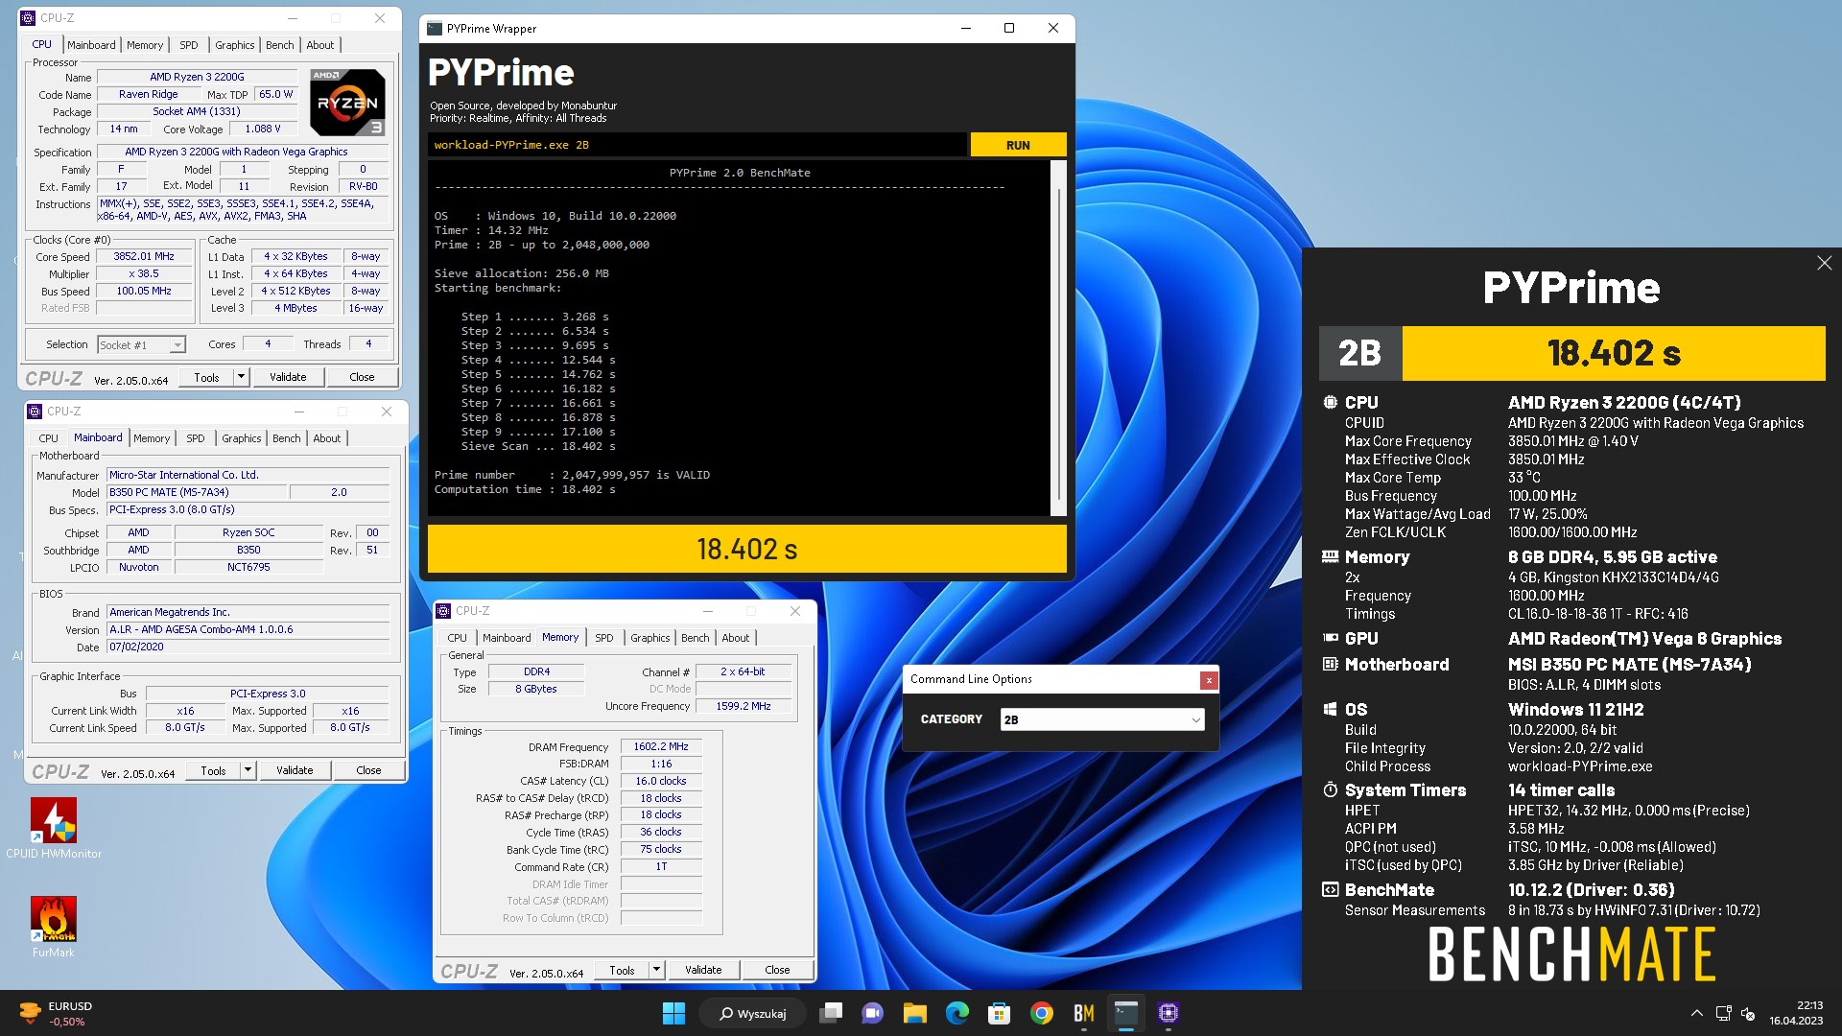The width and height of the screenshot is (1842, 1036).
Task: Click Tools button in Mainboard CPU-Z window
Action: click(x=213, y=770)
